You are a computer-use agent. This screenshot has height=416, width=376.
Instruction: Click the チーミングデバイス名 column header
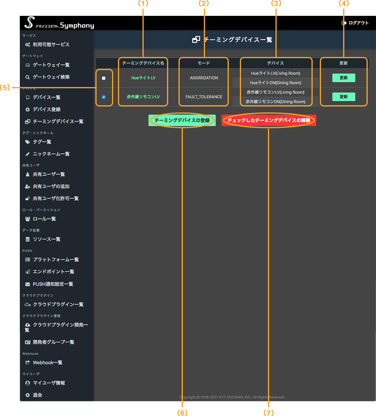[x=143, y=63]
